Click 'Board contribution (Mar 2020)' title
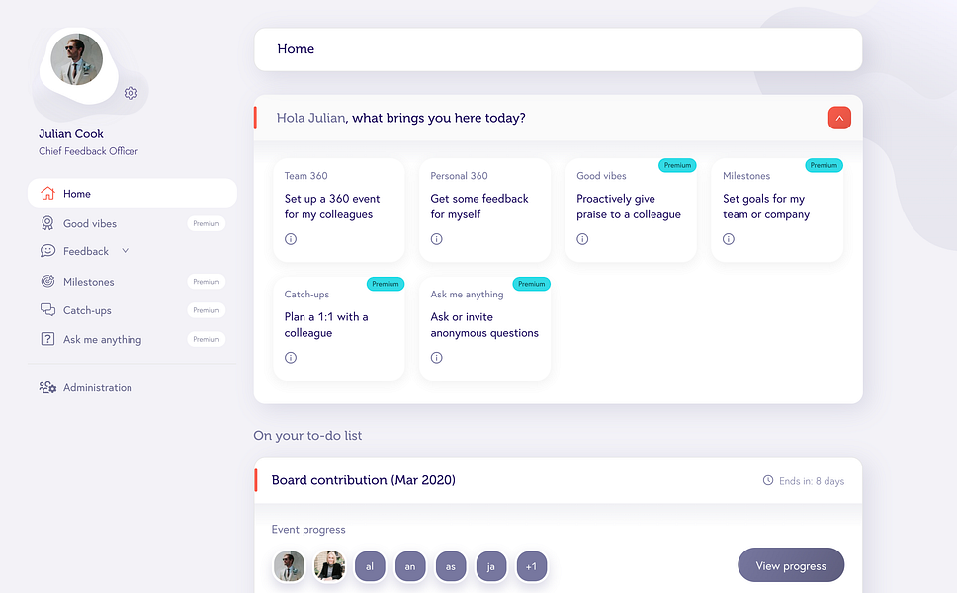This screenshot has width=957, height=593. tap(364, 480)
